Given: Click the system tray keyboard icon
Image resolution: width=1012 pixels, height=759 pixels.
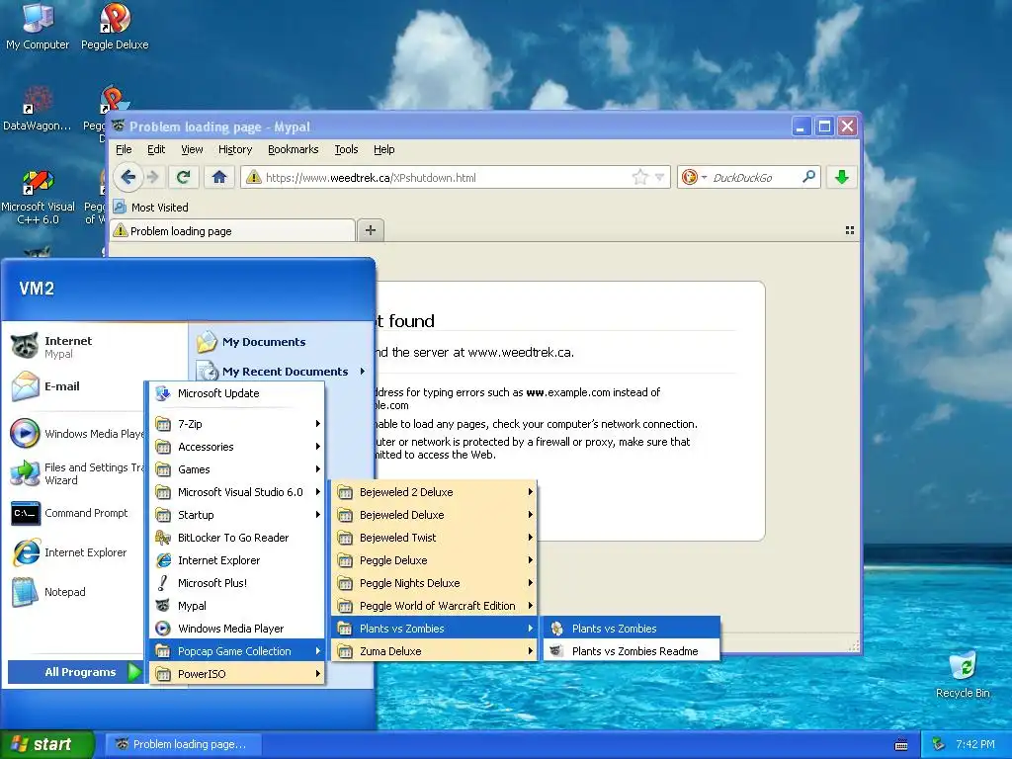Looking at the screenshot, I should click(901, 745).
